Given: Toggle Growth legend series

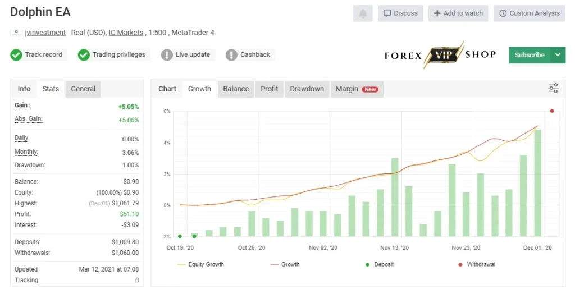Looking at the screenshot, I should coord(285,264).
